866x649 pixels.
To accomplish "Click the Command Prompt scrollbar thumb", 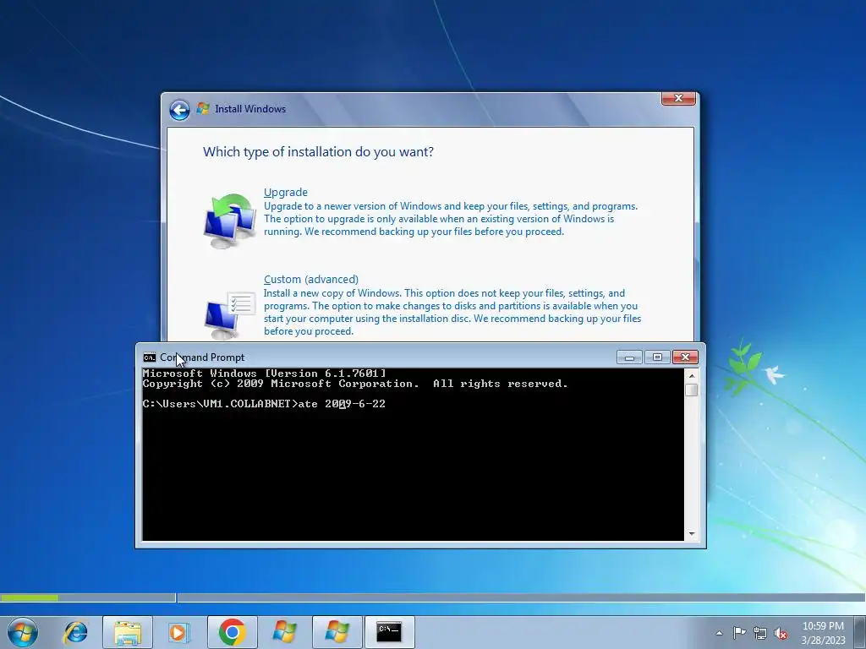I will coord(692,390).
